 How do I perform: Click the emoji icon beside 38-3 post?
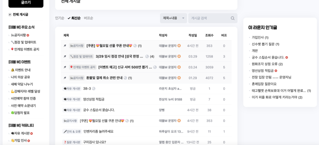94,88
